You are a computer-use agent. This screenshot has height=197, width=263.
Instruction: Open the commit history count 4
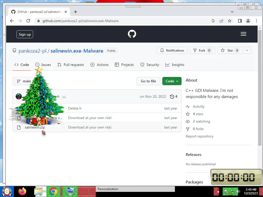coord(174,97)
